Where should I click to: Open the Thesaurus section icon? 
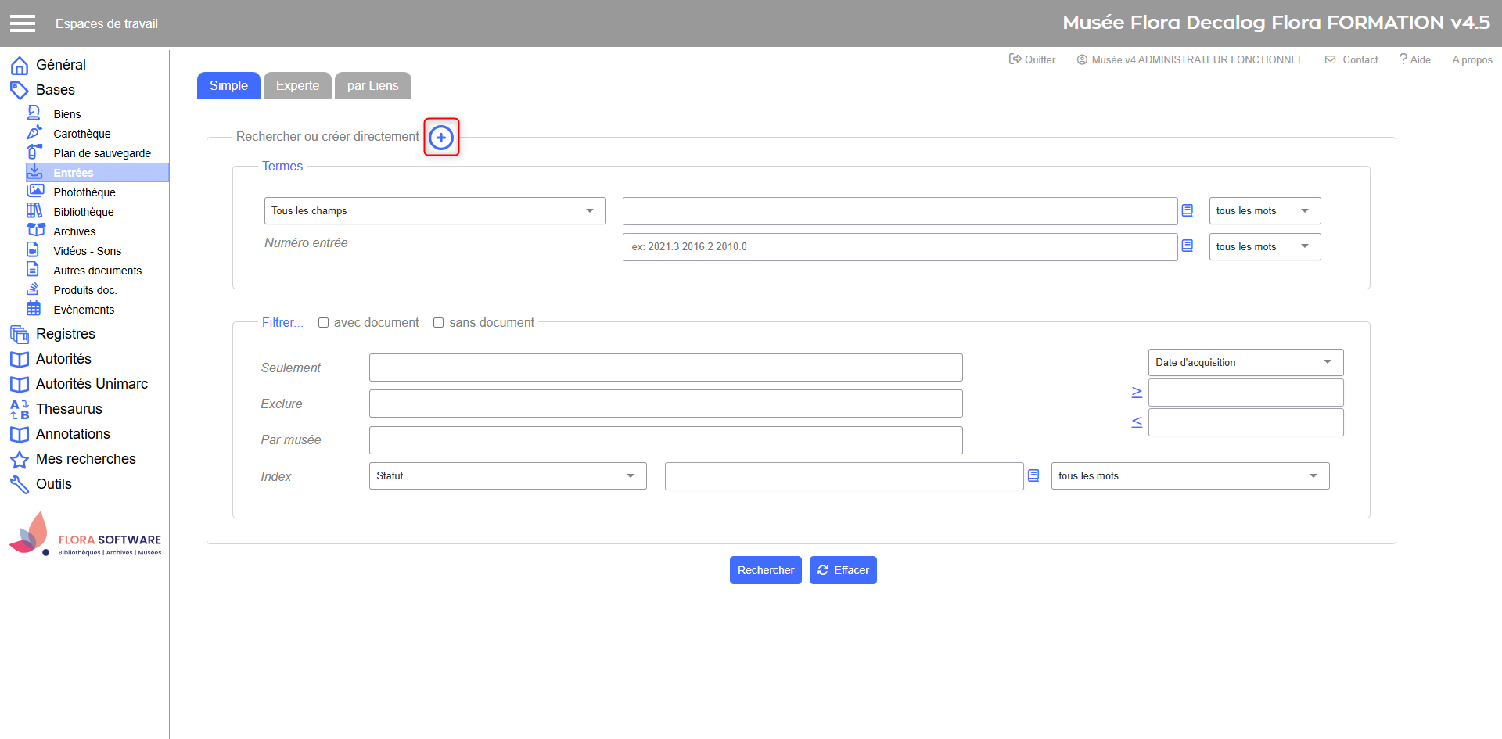click(20, 409)
